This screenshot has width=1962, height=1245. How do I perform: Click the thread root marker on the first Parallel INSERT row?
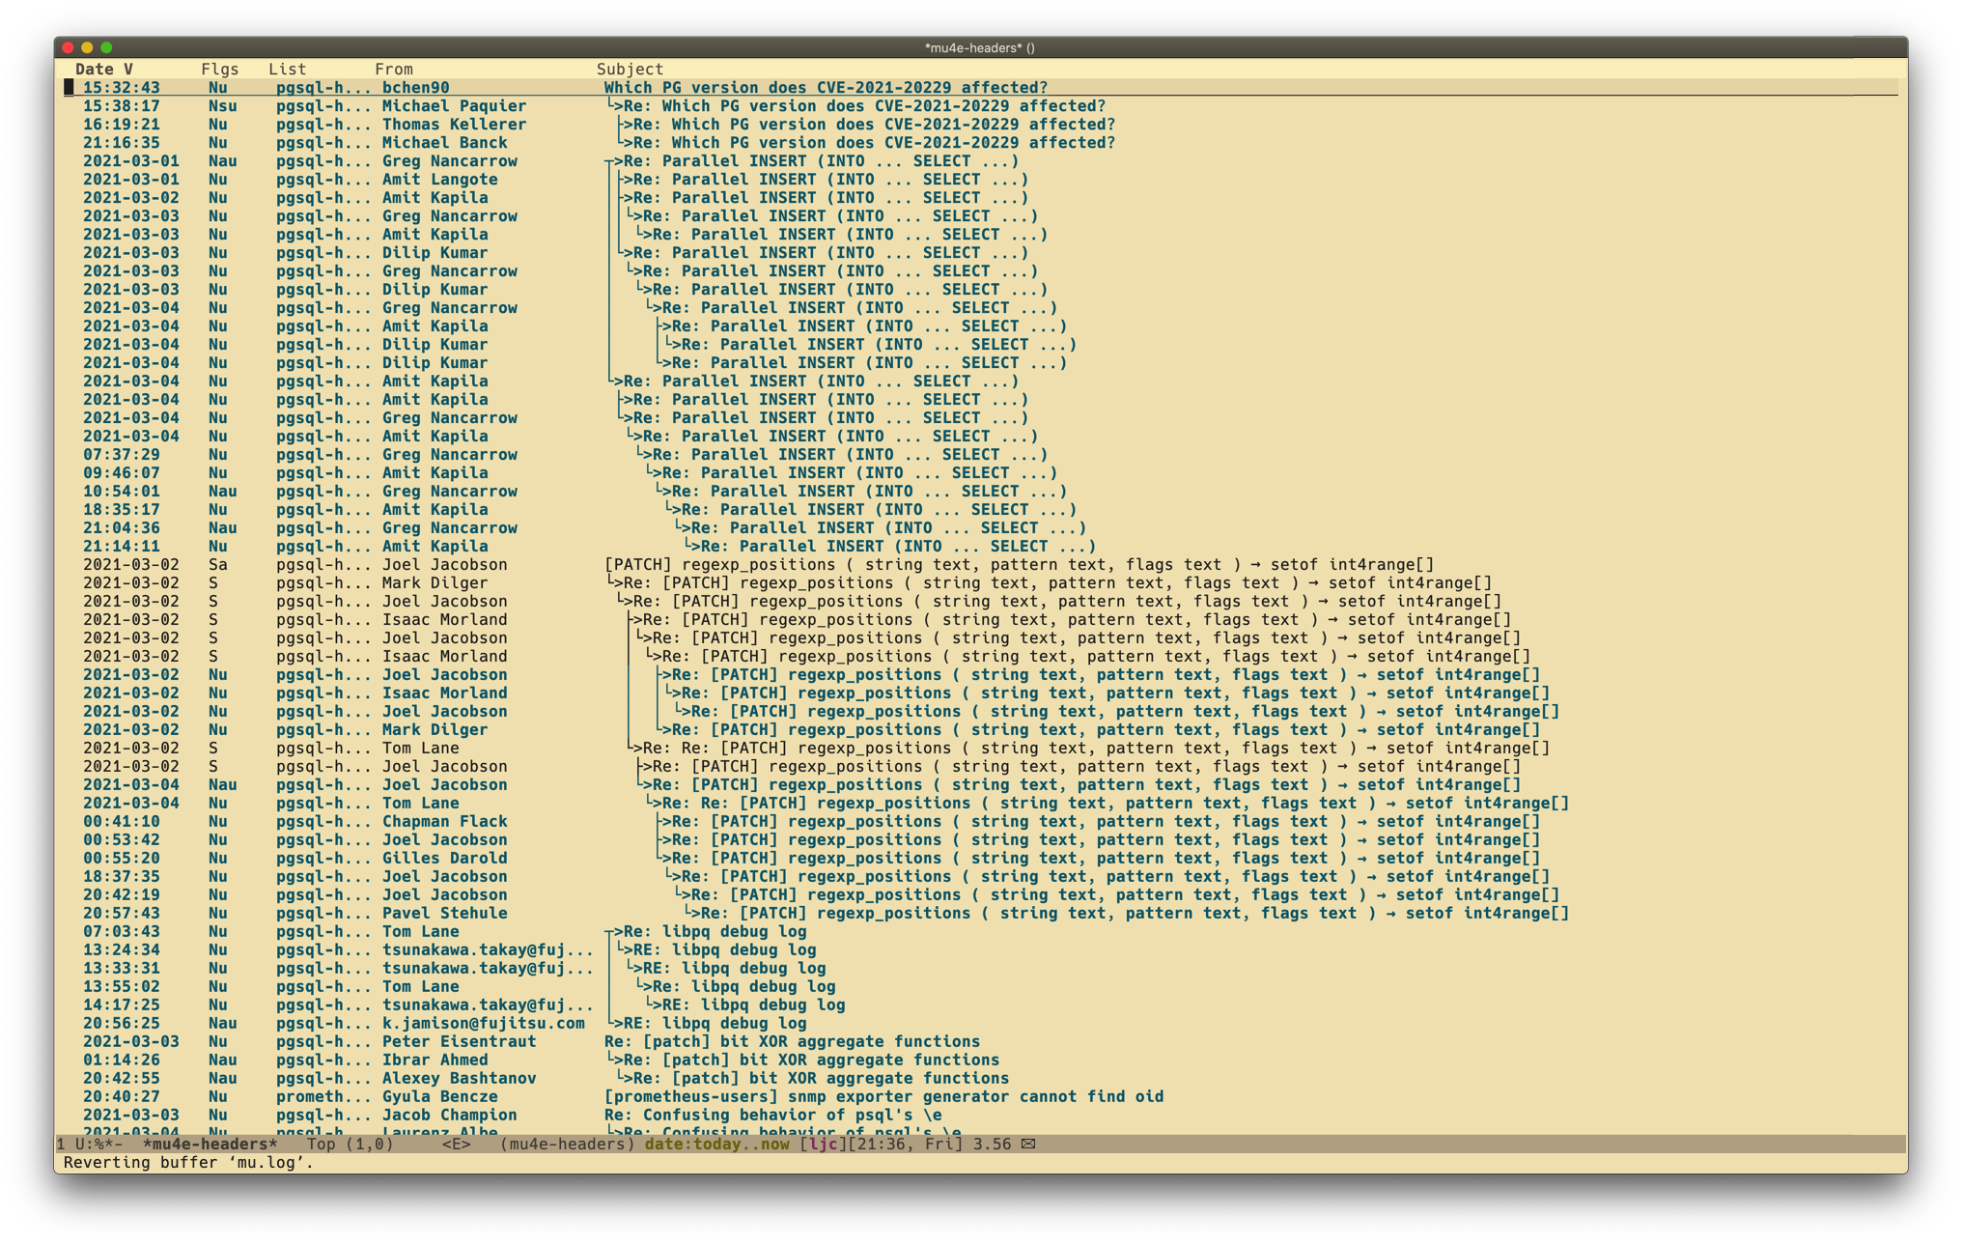[x=609, y=161]
